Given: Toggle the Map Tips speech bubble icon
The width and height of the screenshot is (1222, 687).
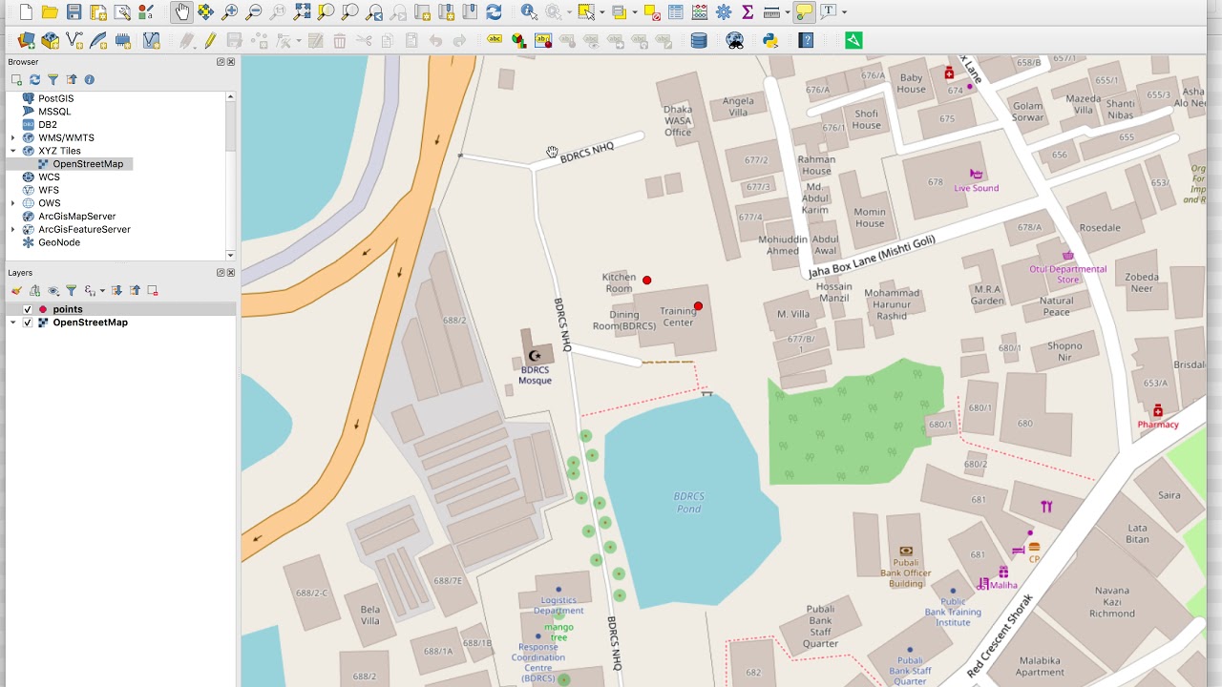Looking at the screenshot, I should click(804, 12).
